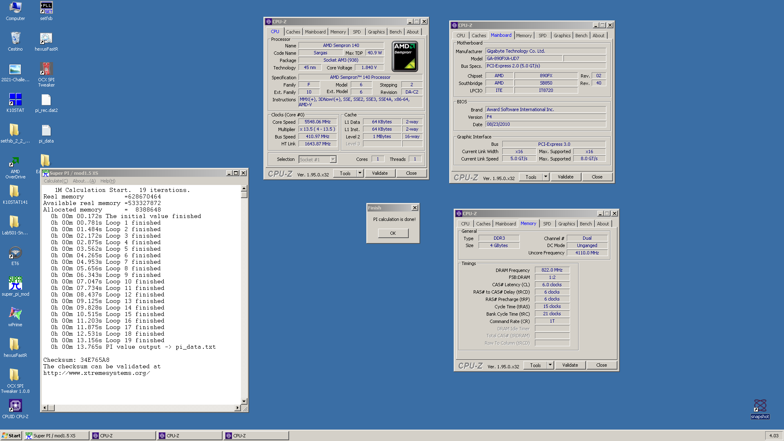Open the Help menu in Super PI
This screenshot has width=784, height=441.
pyautogui.click(x=108, y=181)
